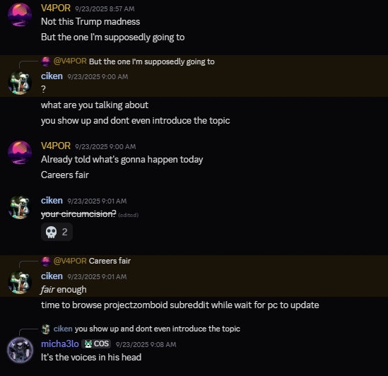388x376 pixels.
Task: Select the crossed-out edited message text
Action: pos(78,214)
